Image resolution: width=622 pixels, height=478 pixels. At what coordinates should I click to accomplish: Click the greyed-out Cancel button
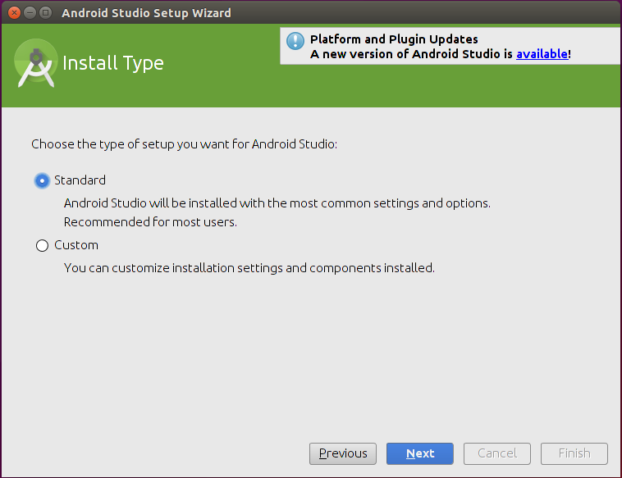pos(497,453)
